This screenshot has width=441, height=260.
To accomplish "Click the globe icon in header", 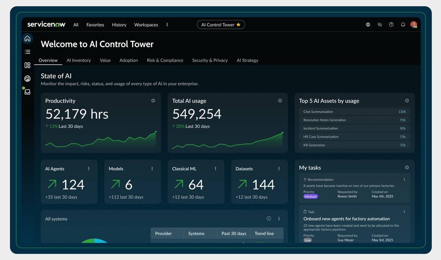I will [368, 25].
